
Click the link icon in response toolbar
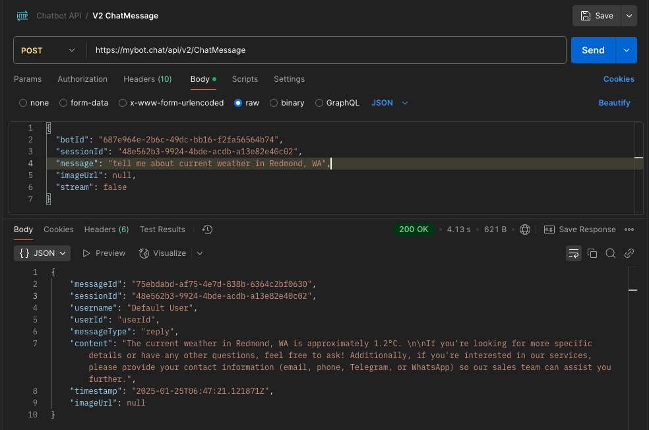629,253
